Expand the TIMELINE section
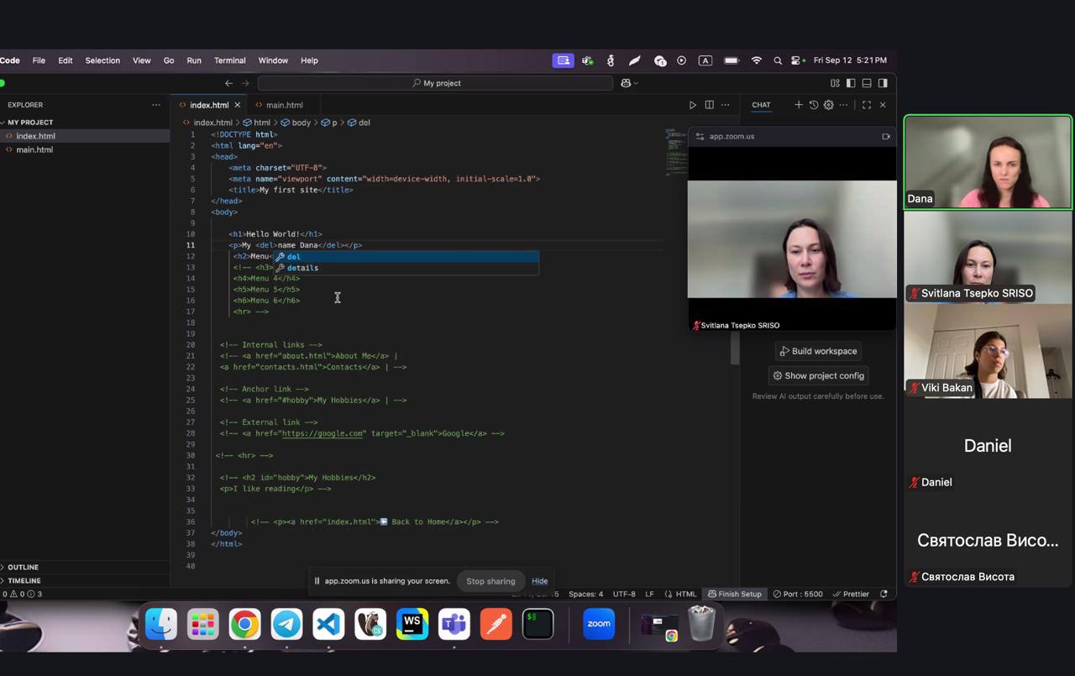 [24, 581]
